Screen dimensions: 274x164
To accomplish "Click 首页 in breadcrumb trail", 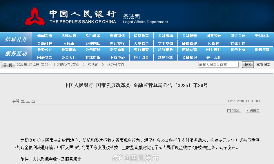I will pyautogui.click(x=76, y=65).
